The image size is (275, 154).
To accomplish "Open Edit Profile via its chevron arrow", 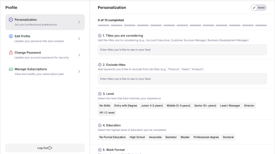I will [x=79, y=38].
